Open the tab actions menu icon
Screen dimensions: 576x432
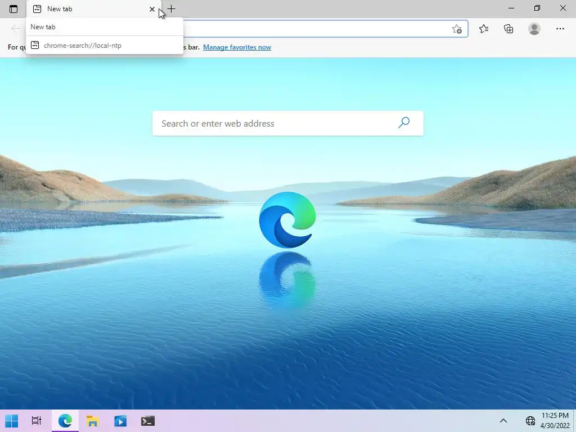[x=13, y=9]
